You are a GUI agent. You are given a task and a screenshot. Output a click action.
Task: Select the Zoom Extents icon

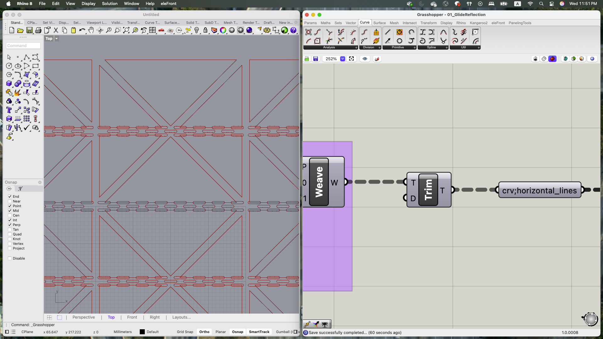click(126, 30)
